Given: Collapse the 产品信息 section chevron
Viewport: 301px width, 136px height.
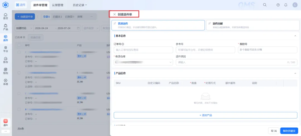Looking at the screenshot, I should click(295, 73).
